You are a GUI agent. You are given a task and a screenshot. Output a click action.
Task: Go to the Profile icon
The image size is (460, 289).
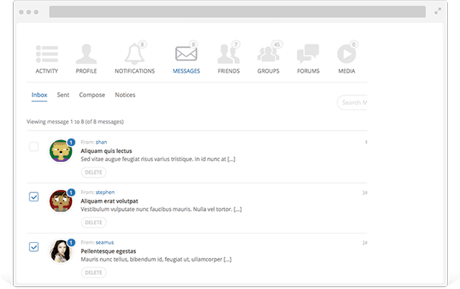(x=86, y=55)
